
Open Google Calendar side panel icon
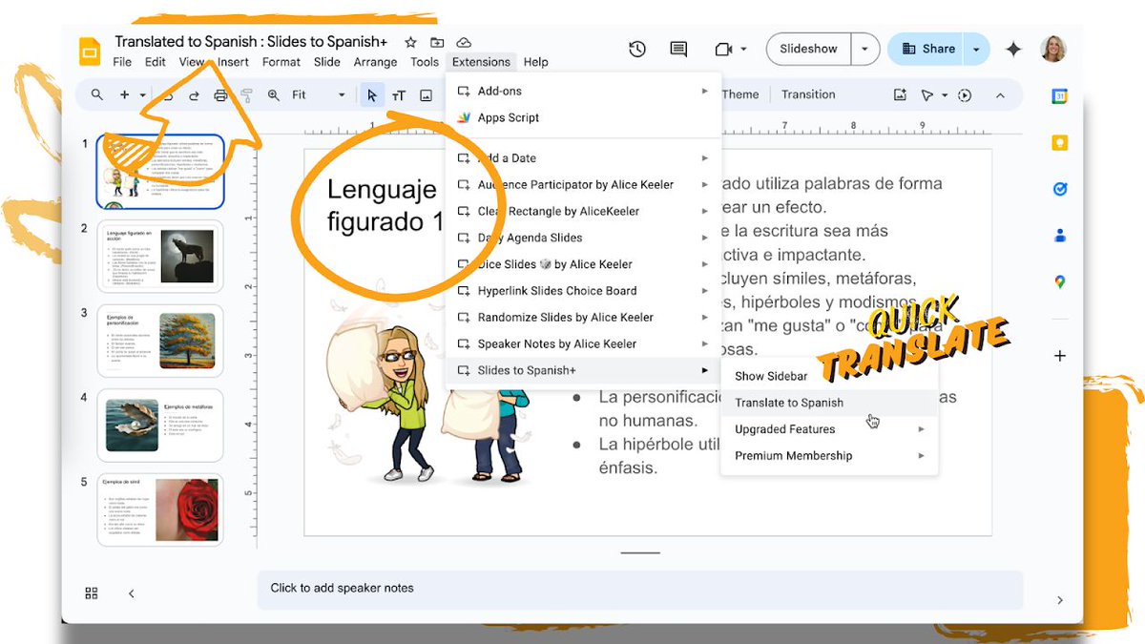1060,95
